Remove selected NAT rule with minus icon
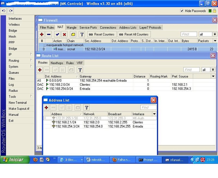Screen dimensions: 218x178 pos(49,34)
